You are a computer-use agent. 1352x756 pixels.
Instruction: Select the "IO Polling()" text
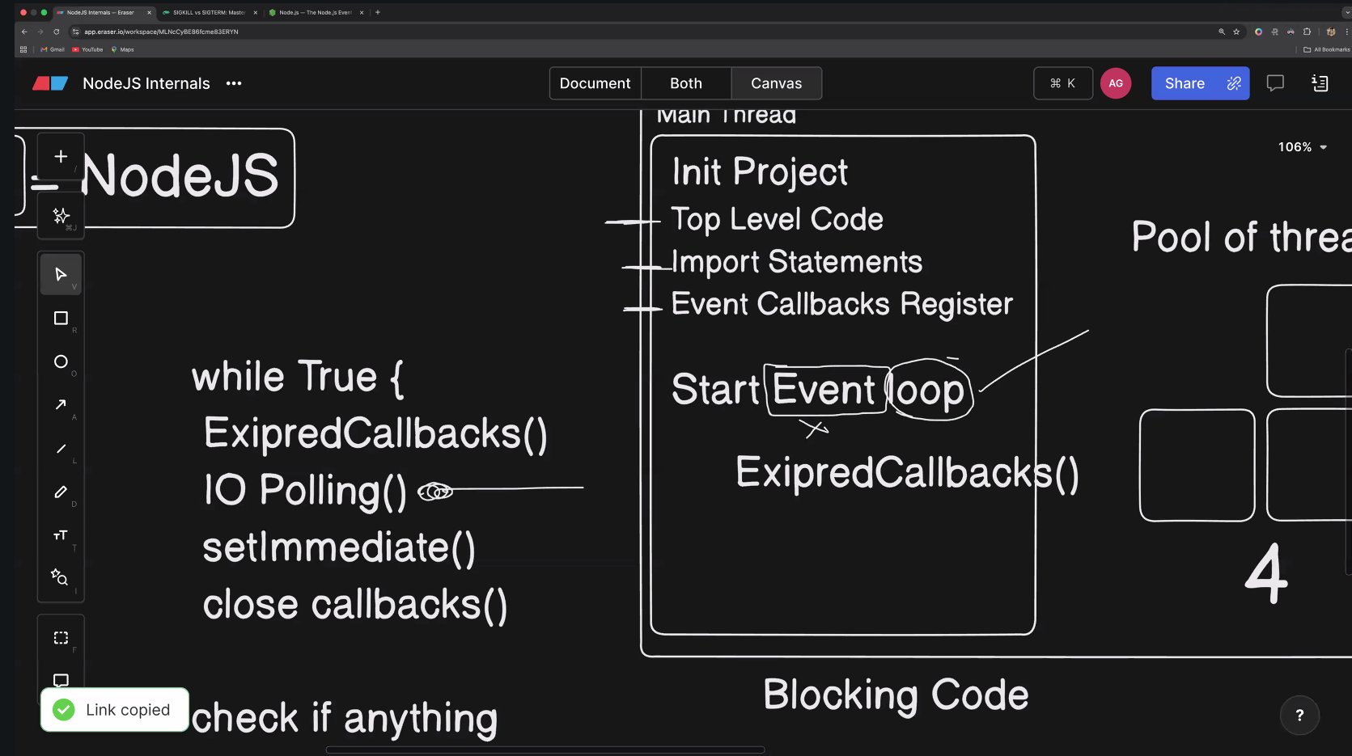[x=305, y=491]
